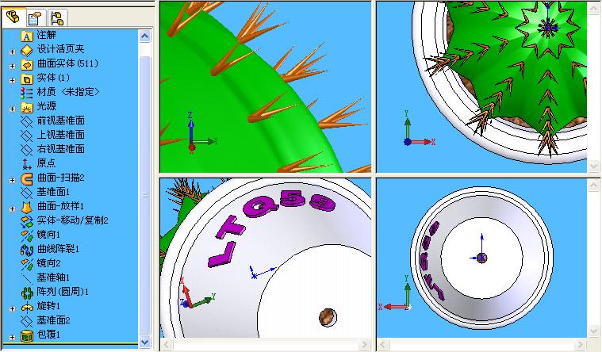Click the 基准轴1 axis icon
602x352 pixels.
point(26,278)
